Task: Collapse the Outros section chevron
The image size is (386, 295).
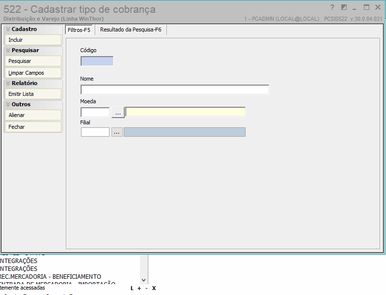Action: [8, 105]
